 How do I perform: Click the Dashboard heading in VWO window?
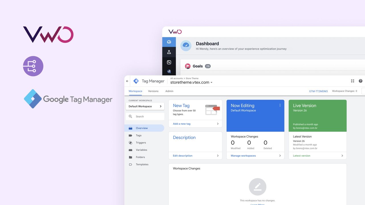(x=207, y=44)
